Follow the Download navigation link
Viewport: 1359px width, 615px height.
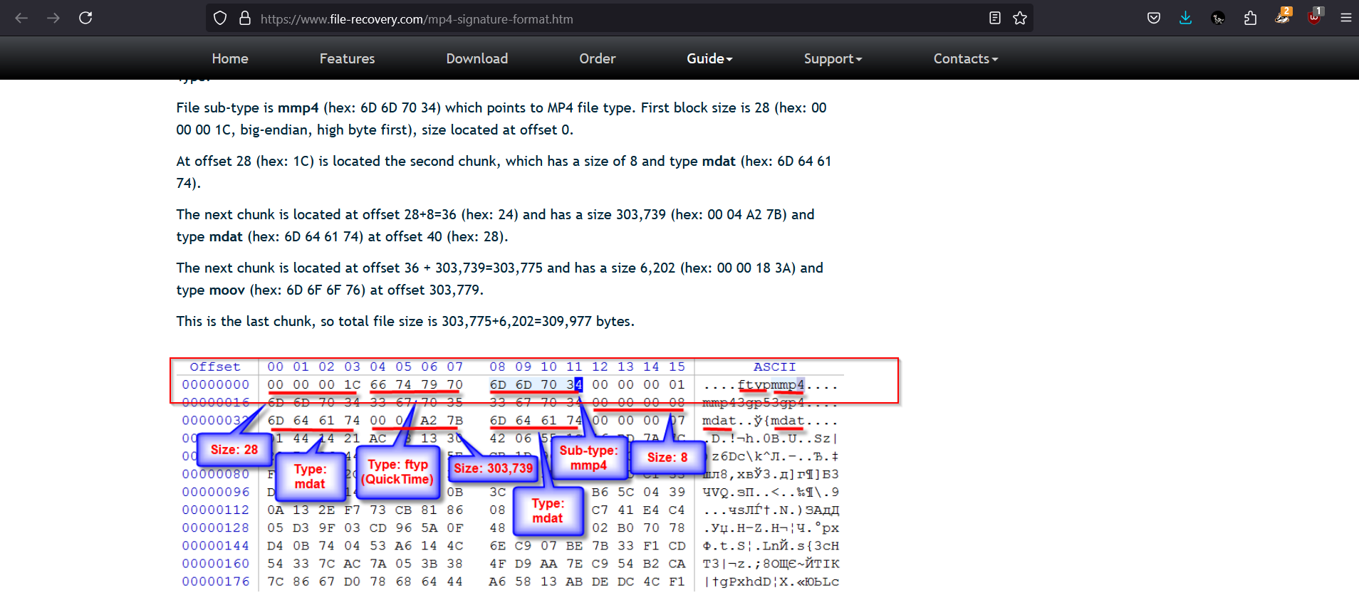(x=477, y=59)
